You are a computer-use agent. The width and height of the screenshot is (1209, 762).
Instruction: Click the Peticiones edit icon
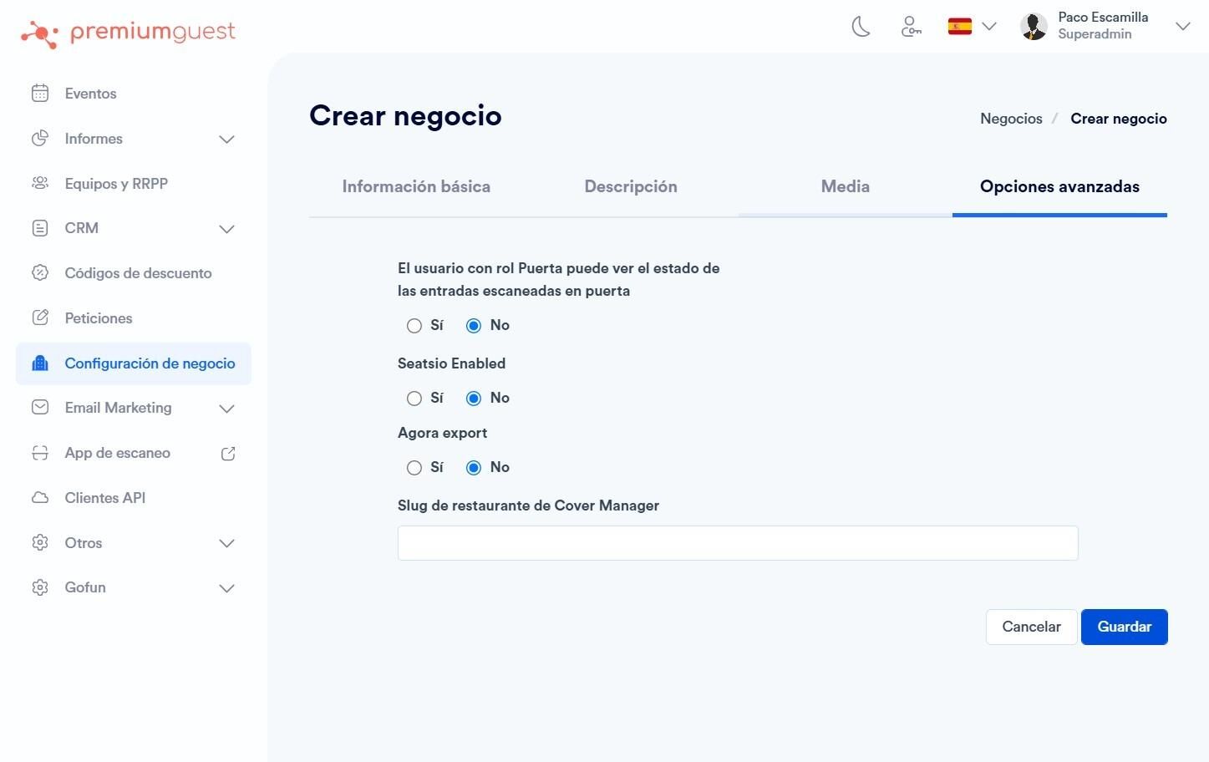40,317
